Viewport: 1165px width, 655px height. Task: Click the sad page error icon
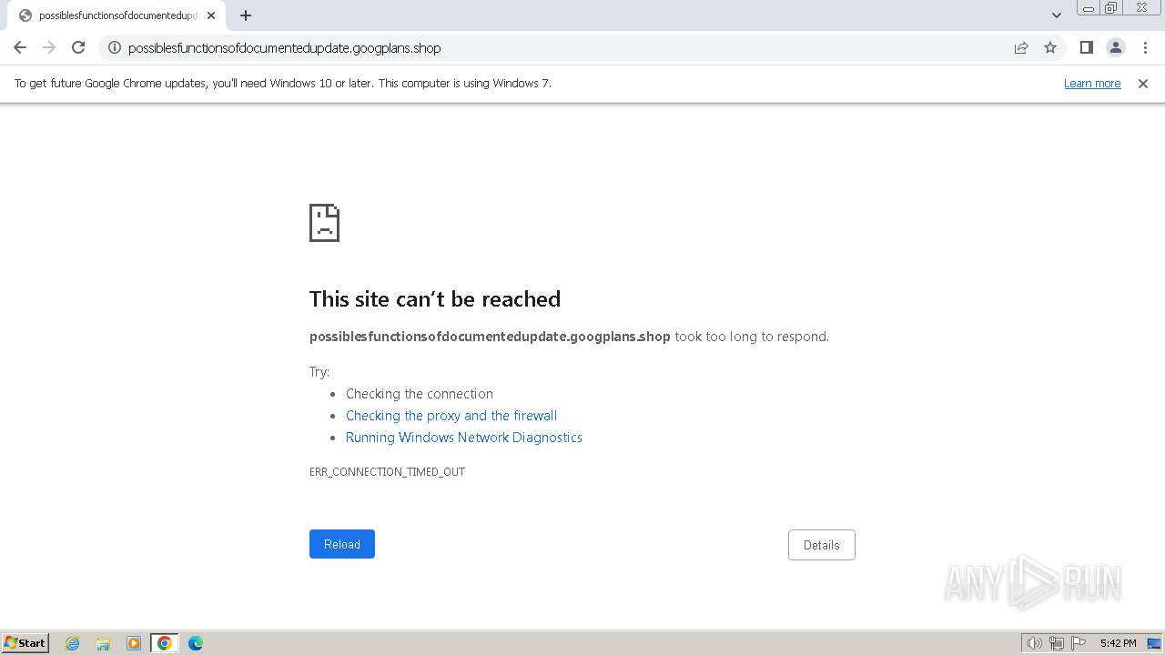click(325, 223)
